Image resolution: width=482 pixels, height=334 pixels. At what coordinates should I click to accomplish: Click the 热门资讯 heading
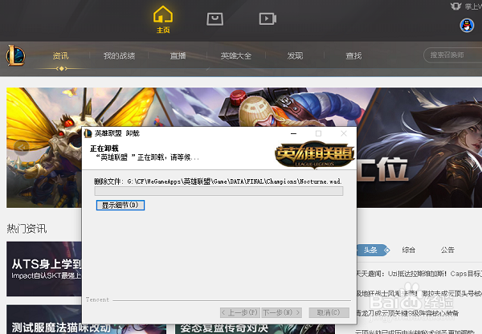pos(27,229)
